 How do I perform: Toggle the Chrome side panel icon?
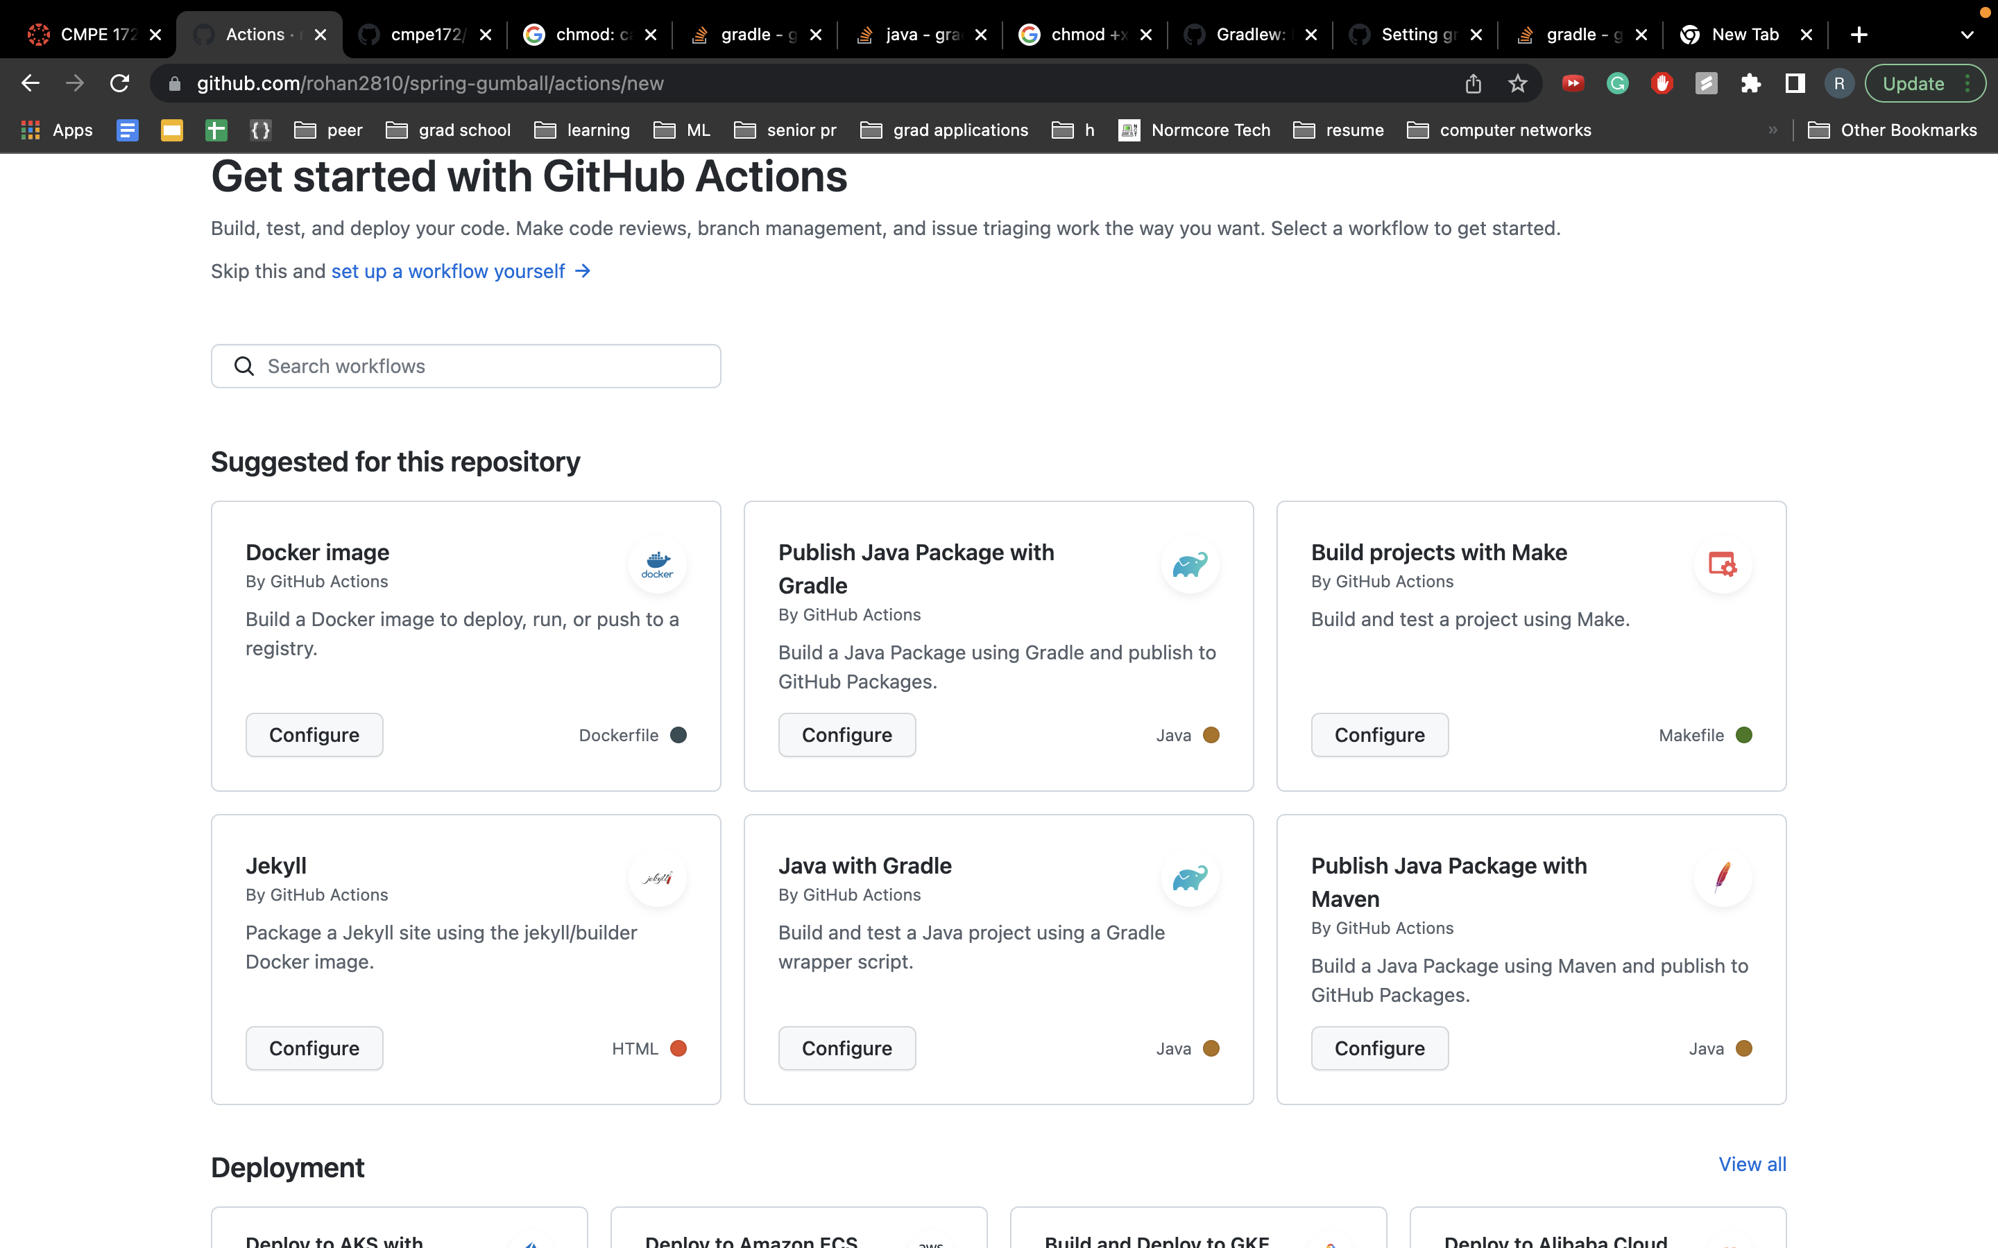coord(1795,83)
